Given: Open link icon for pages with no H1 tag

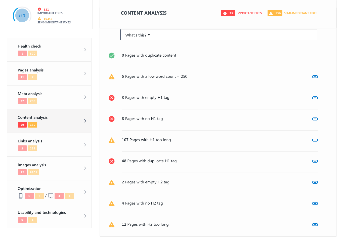Looking at the screenshot, I should click(x=315, y=119).
